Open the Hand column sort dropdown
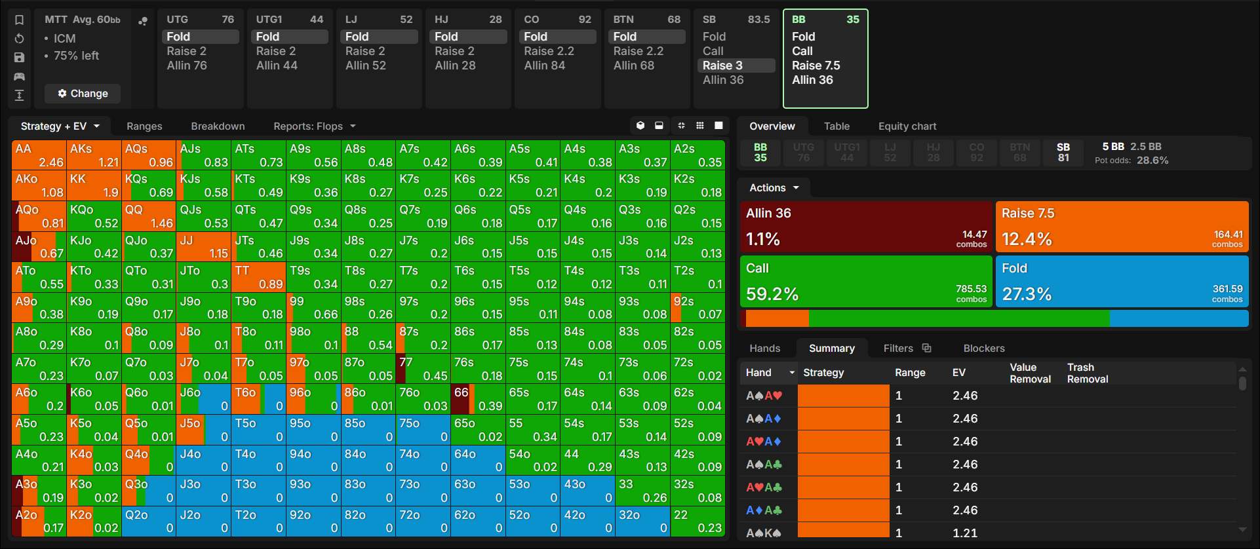This screenshot has width=1260, height=549. tap(792, 373)
